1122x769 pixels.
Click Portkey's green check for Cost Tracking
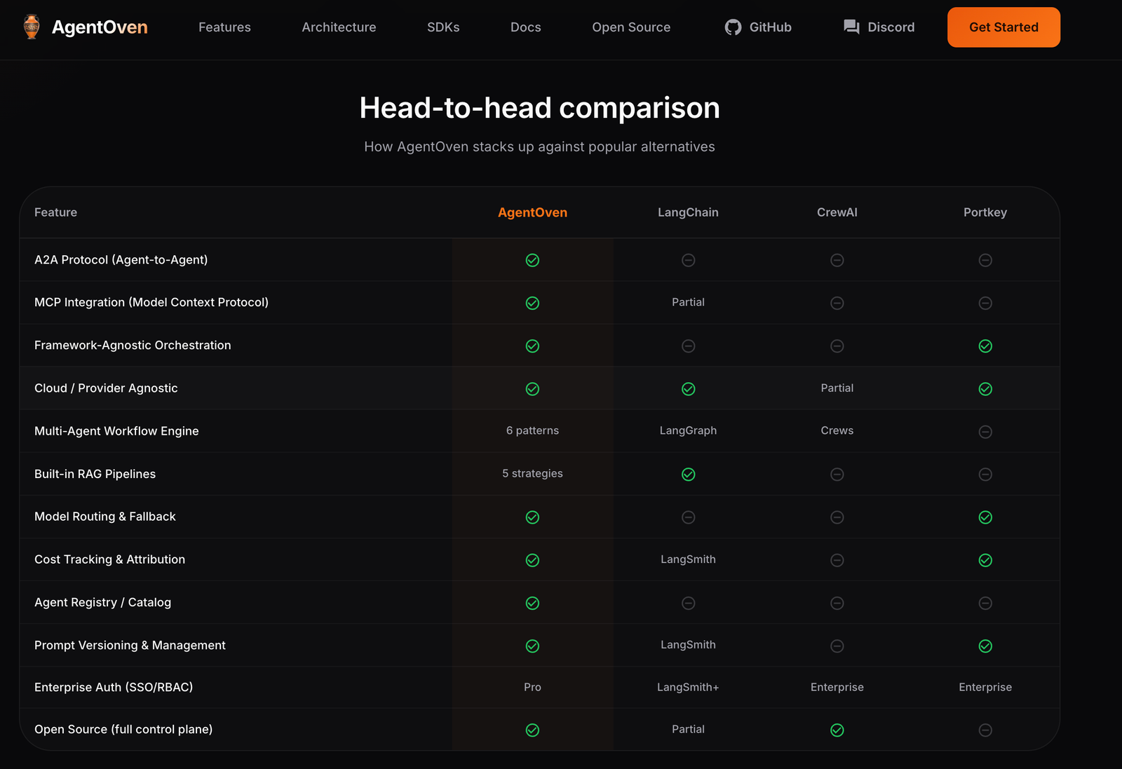(985, 560)
